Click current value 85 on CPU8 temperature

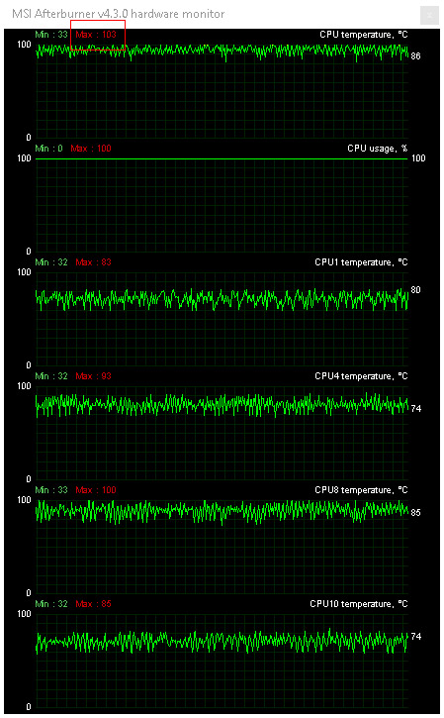tap(415, 512)
